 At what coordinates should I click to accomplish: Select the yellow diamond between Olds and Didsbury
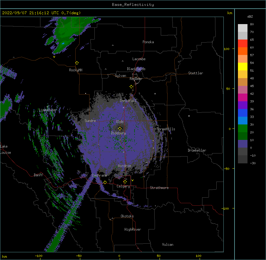pos(120,129)
